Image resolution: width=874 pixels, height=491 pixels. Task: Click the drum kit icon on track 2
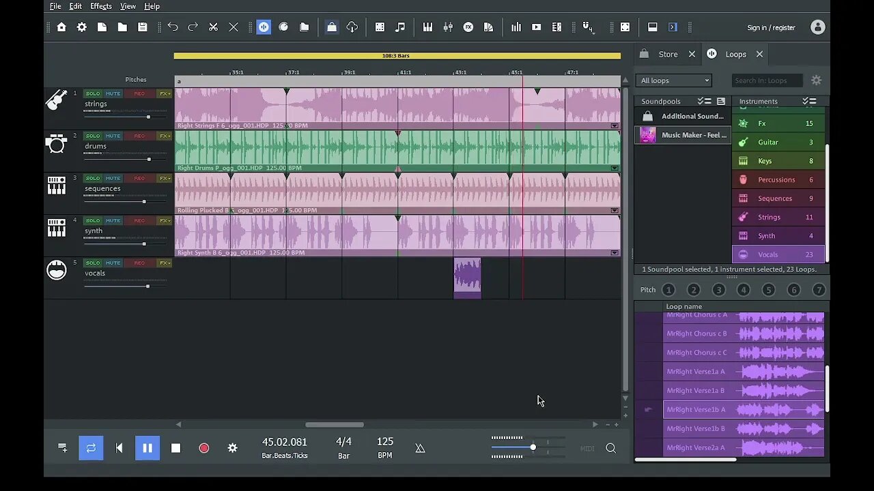[x=56, y=144]
